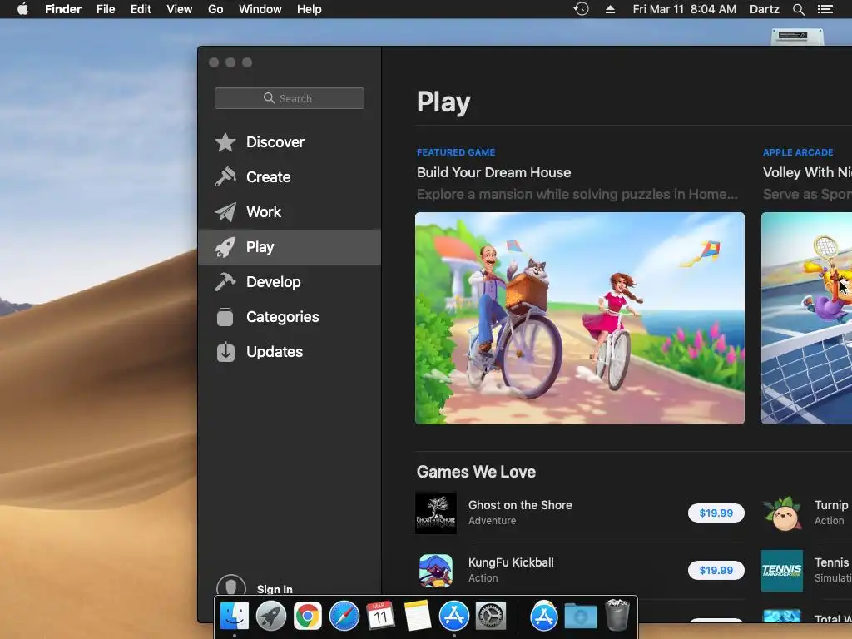Open the Volley With story title

pyautogui.click(x=807, y=173)
